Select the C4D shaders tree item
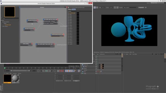 coord(5,26)
